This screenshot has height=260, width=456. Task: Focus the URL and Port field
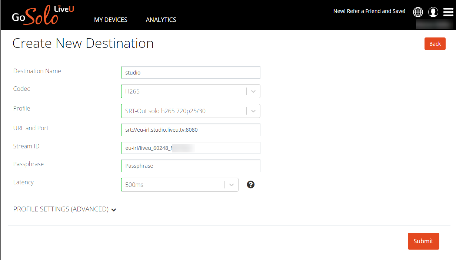[190, 130]
